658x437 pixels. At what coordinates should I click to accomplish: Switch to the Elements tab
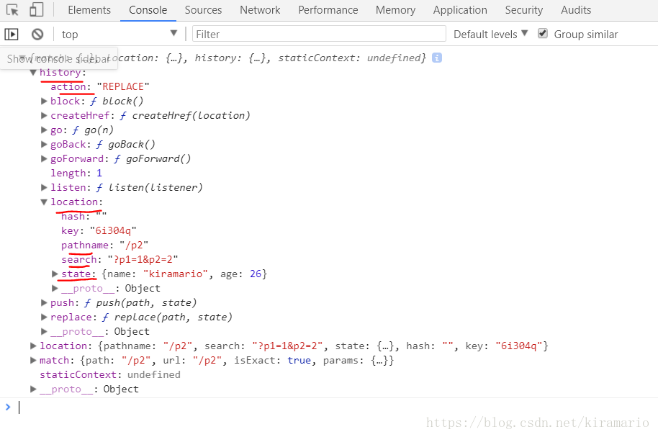pyautogui.click(x=89, y=10)
